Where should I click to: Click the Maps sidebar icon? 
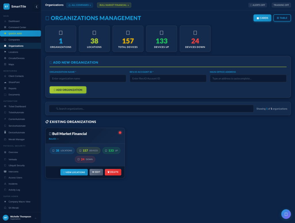tap(5, 64)
